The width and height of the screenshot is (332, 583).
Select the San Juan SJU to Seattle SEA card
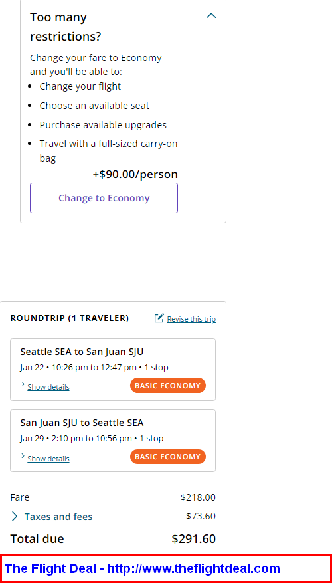[x=113, y=441]
